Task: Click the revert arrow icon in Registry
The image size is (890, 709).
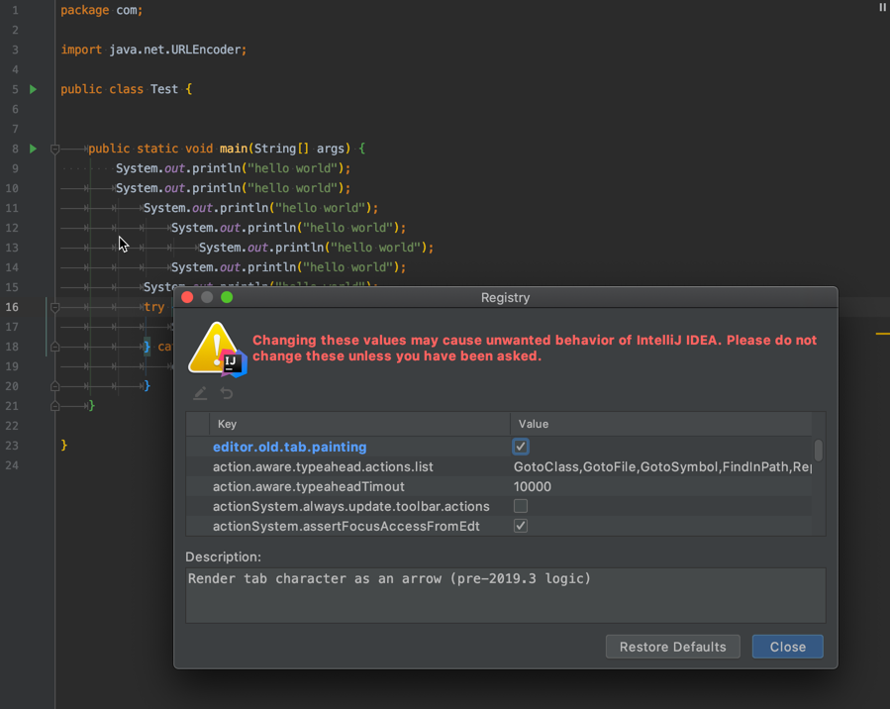Action: coord(227,393)
